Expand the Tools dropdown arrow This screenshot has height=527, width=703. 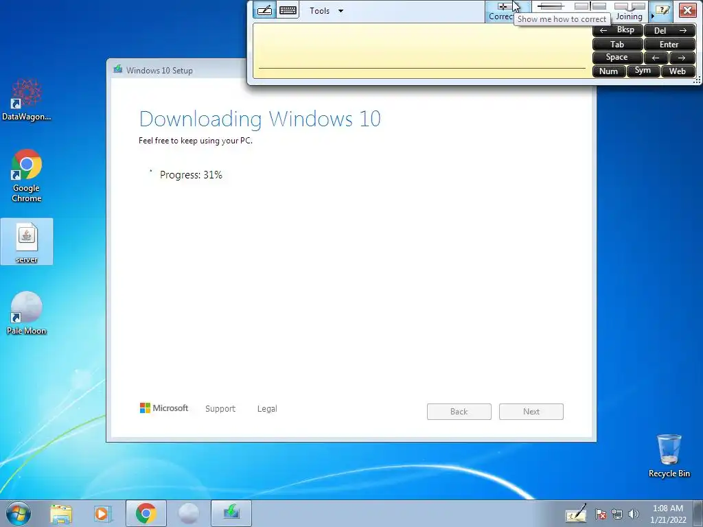pos(341,11)
